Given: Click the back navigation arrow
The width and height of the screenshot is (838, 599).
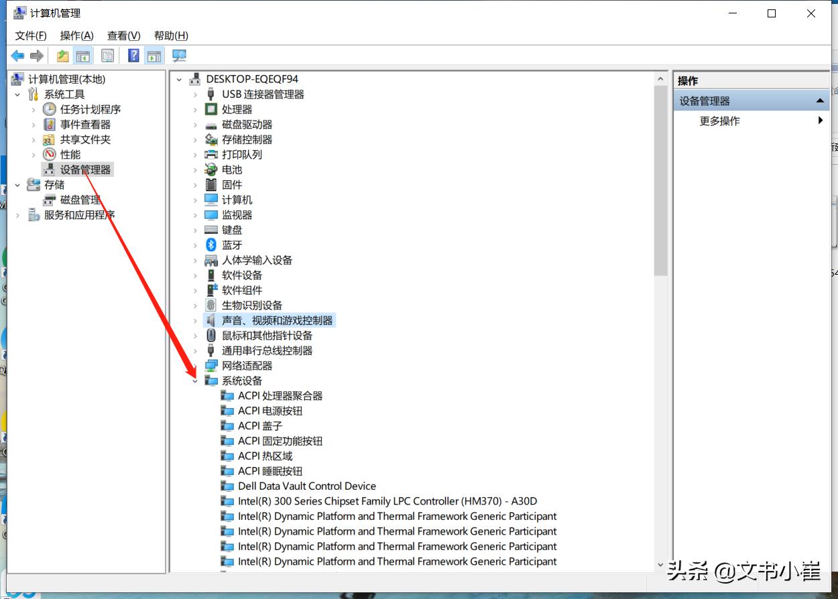Looking at the screenshot, I should click(x=17, y=56).
